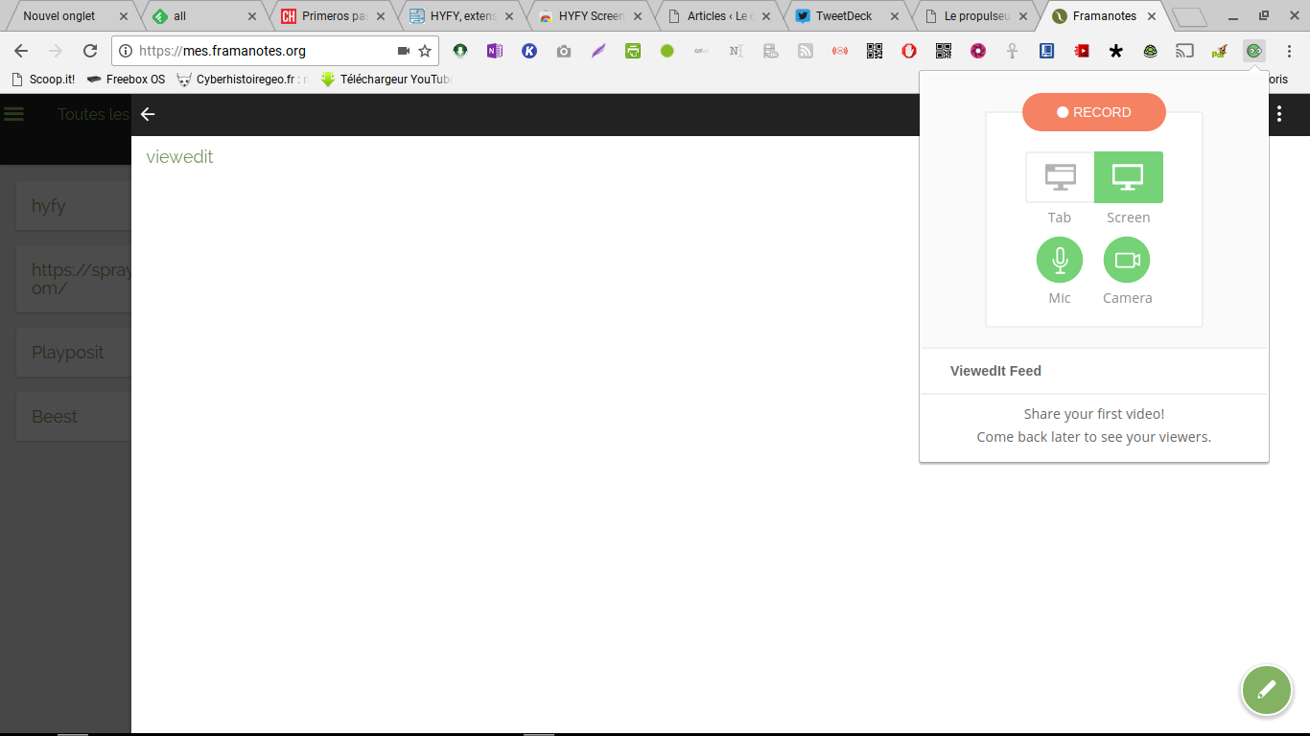Click the purple feather extension icon
Viewport: 1310px width, 736px height.
tap(598, 51)
